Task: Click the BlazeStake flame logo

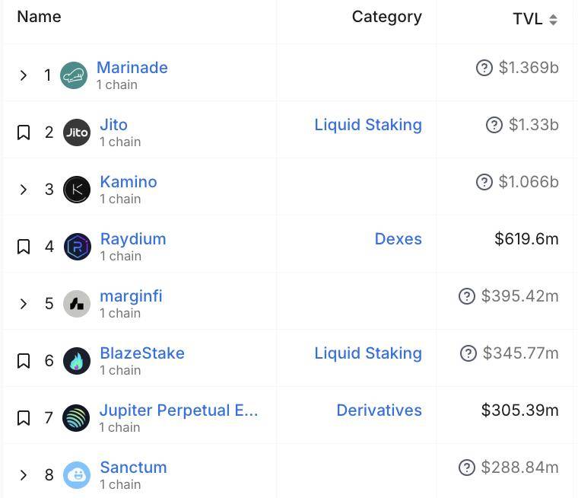Action: (x=77, y=361)
